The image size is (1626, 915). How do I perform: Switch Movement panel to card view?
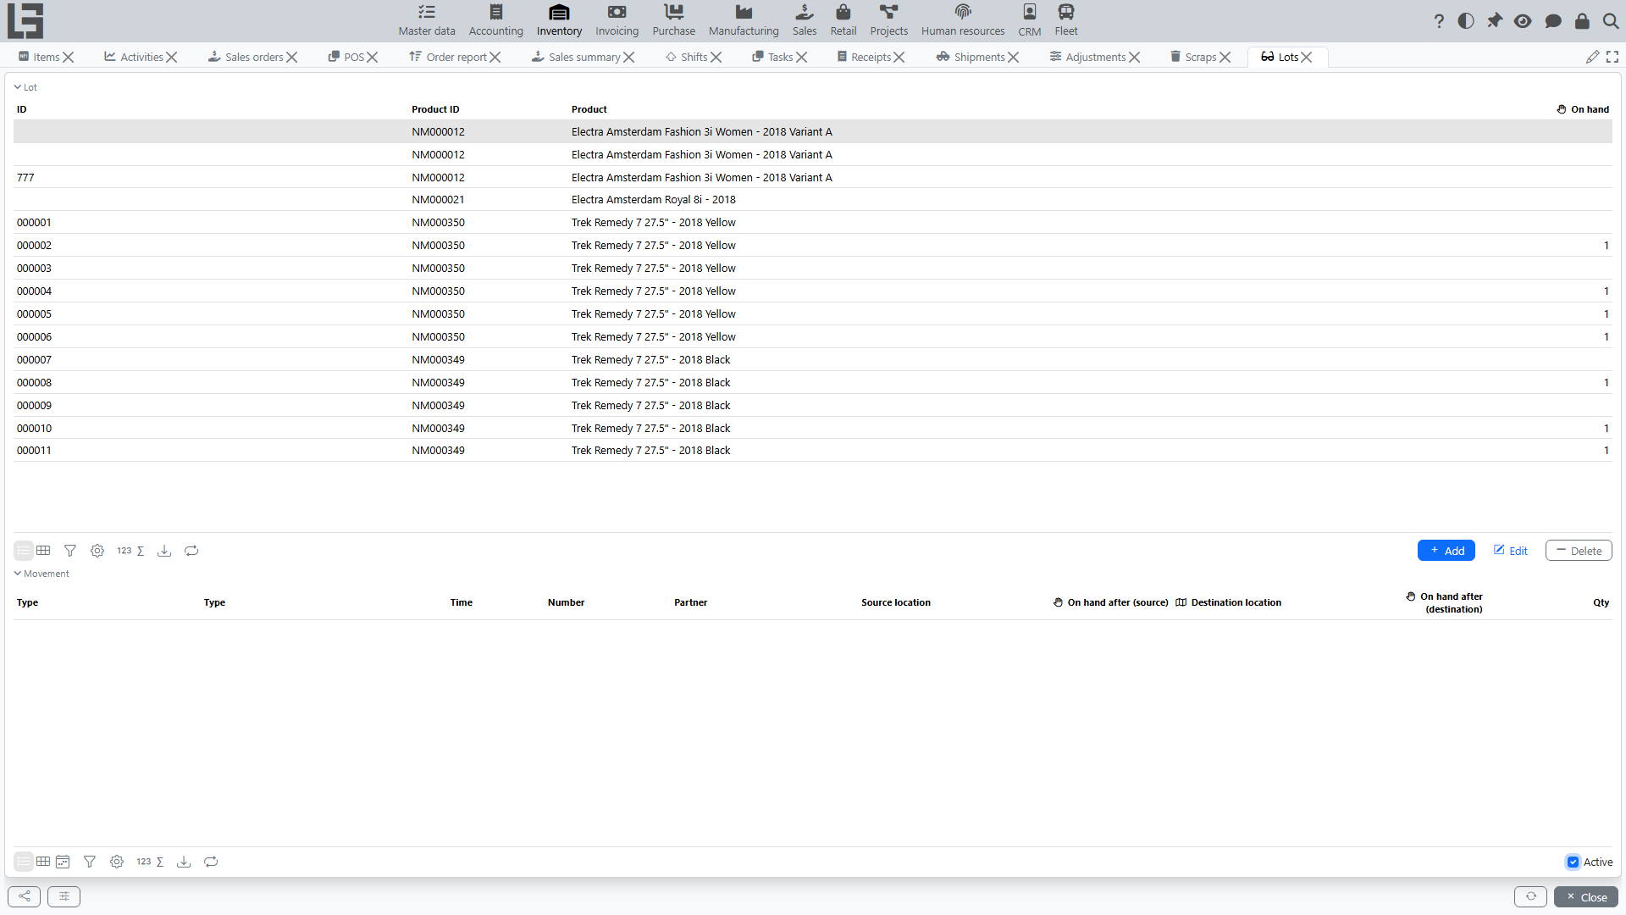coord(63,862)
